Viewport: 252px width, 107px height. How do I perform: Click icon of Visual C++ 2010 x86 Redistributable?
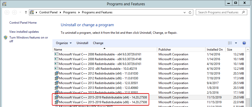tap(56, 68)
